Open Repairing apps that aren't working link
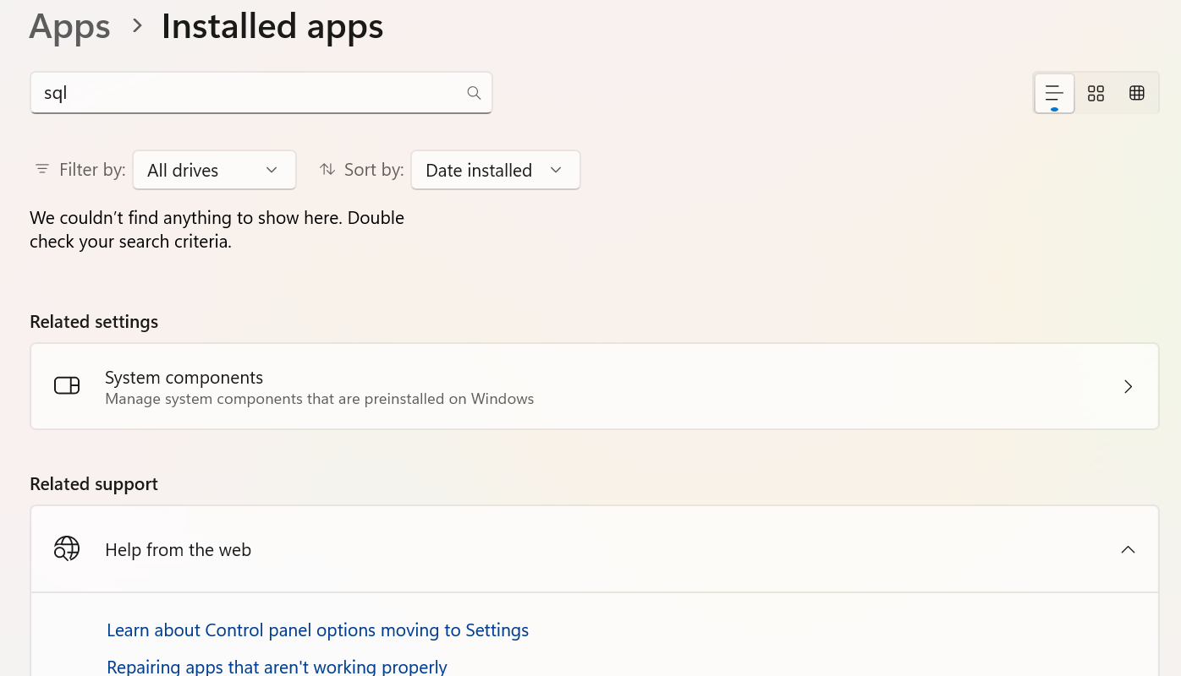1181x676 pixels. click(277, 667)
